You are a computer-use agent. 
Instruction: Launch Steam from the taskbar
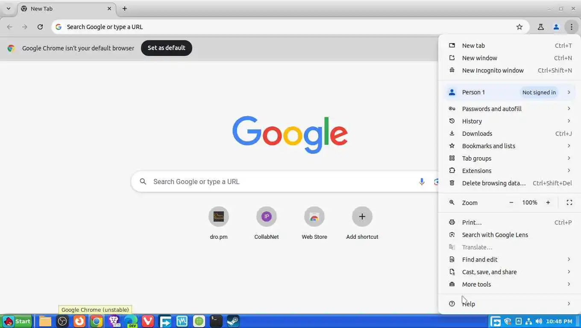tap(233, 321)
